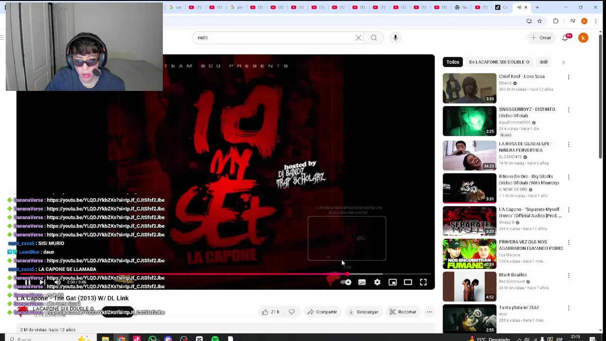606x341 pixels.
Task: Enable theater mode view
Action: point(408,282)
